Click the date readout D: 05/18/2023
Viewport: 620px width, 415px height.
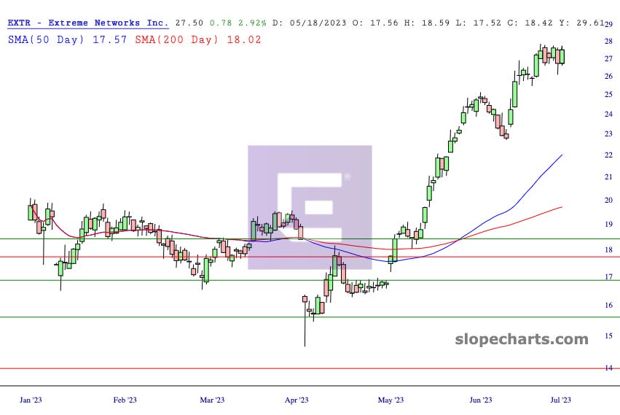coord(309,23)
